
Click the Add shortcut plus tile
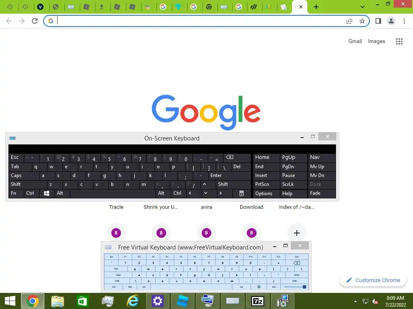pyautogui.click(x=297, y=233)
